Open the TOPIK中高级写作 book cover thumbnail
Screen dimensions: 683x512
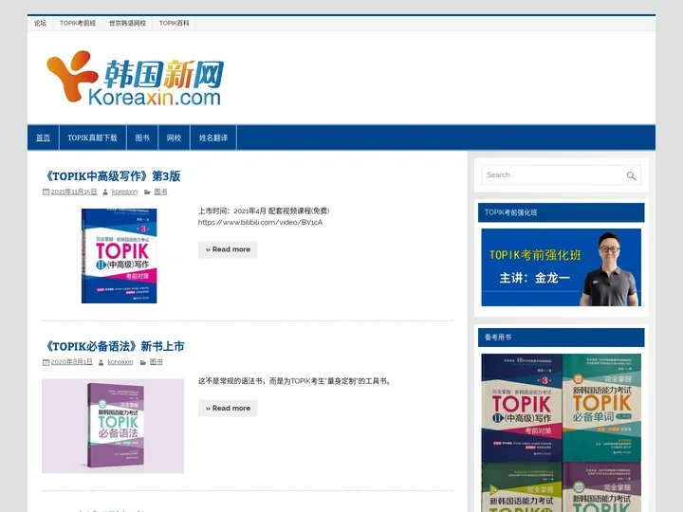point(119,256)
